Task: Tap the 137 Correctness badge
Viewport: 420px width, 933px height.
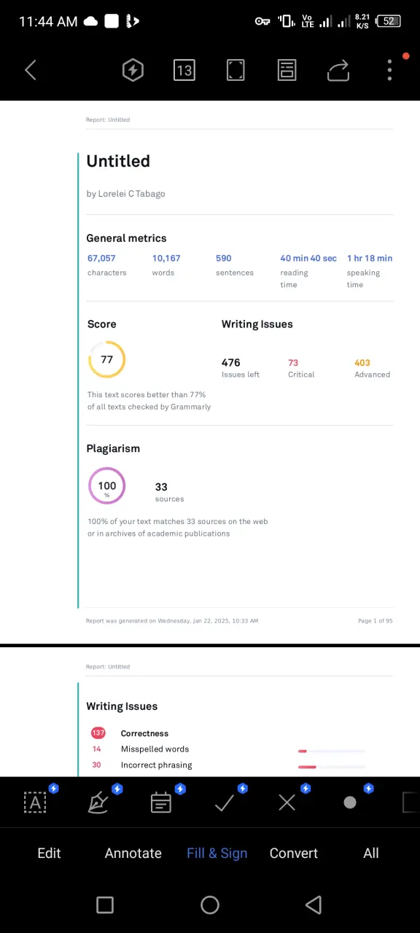Action: coord(98,733)
